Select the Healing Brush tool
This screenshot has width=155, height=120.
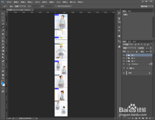pyautogui.click(x=3, y=34)
